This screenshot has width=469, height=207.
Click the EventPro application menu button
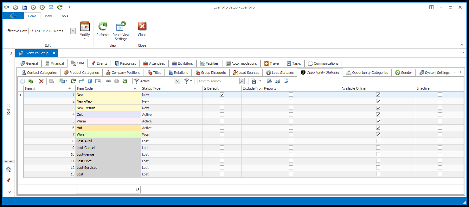[x=13, y=16]
